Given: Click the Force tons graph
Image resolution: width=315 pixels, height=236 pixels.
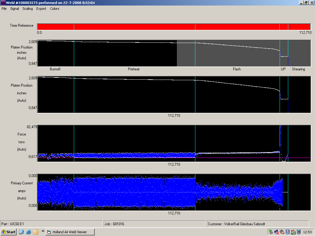Looking at the screenshot, I should click(x=174, y=143).
